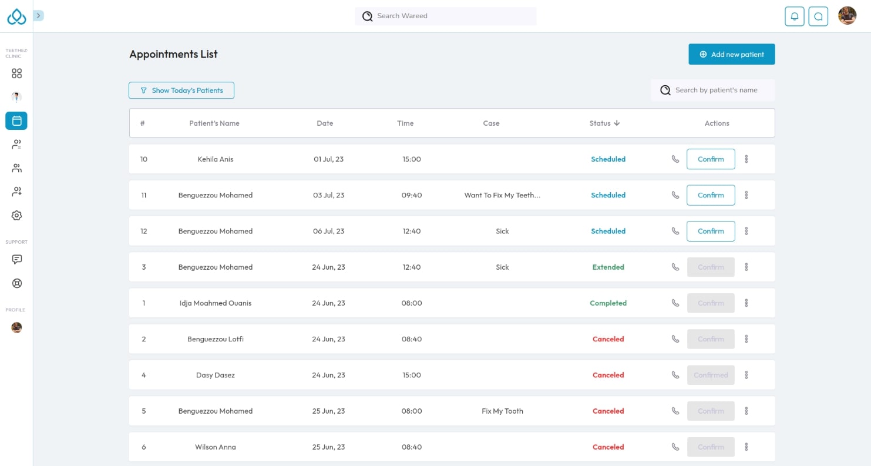The height and width of the screenshot is (466, 871).
Task: Expand the collapsed sidebar with chevron
Action: tap(39, 16)
